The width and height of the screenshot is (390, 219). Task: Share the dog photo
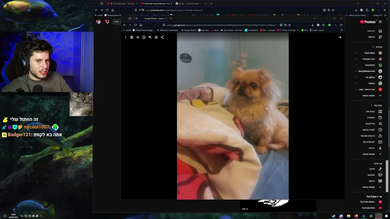point(162,37)
